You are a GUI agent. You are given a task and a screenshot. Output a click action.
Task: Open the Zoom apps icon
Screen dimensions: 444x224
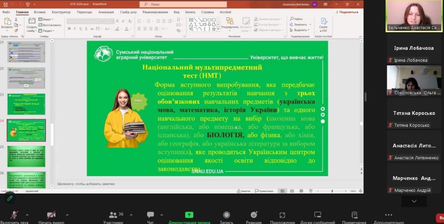click(282, 215)
